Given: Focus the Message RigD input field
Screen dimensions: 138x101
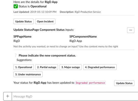Looking at the screenshot, I should [x=75, y=96].
